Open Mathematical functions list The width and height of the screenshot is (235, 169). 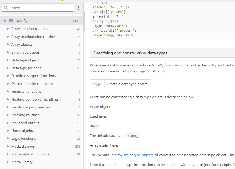pos(30,154)
